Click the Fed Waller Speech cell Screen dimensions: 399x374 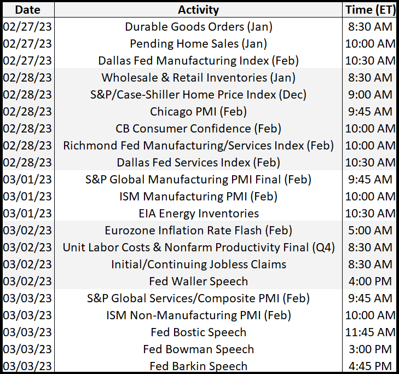click(x=199, y=281)
